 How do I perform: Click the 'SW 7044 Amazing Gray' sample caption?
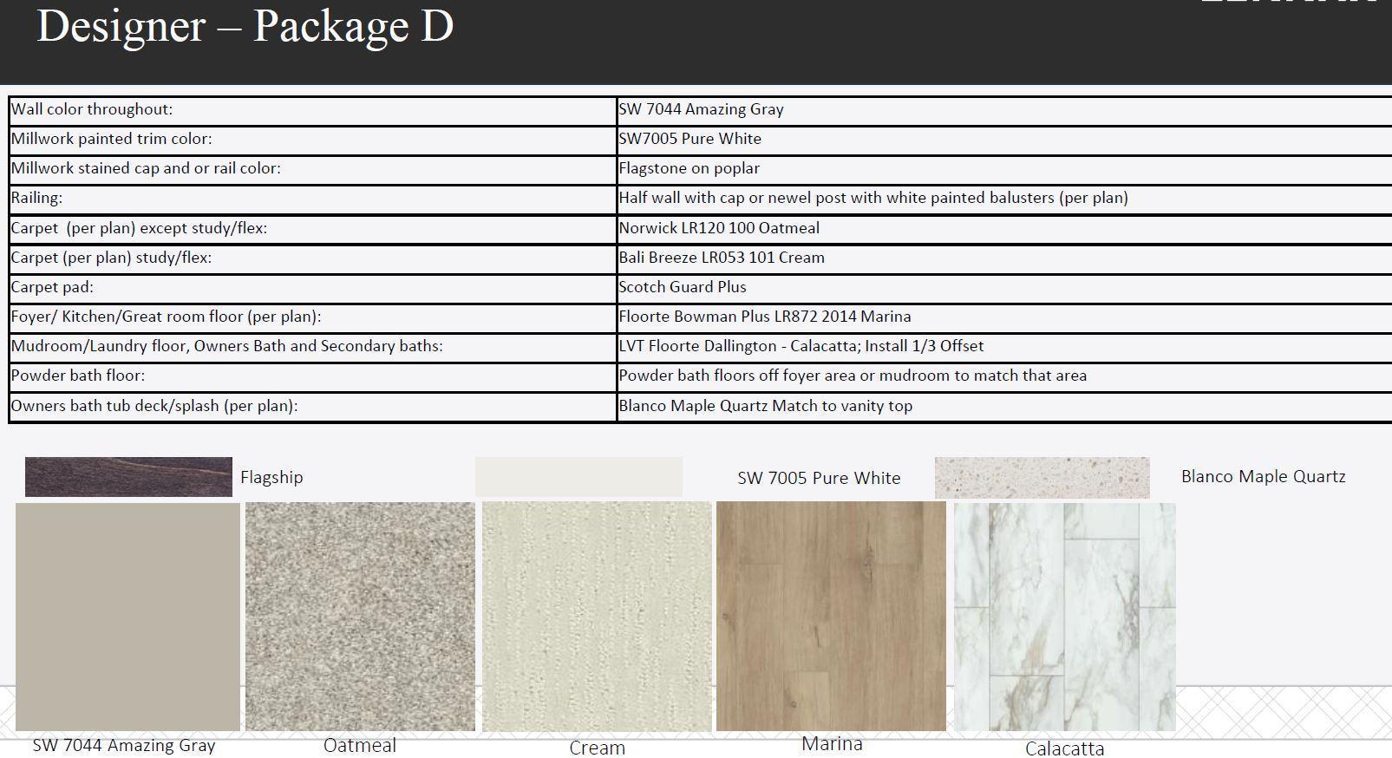pos(124,746)
